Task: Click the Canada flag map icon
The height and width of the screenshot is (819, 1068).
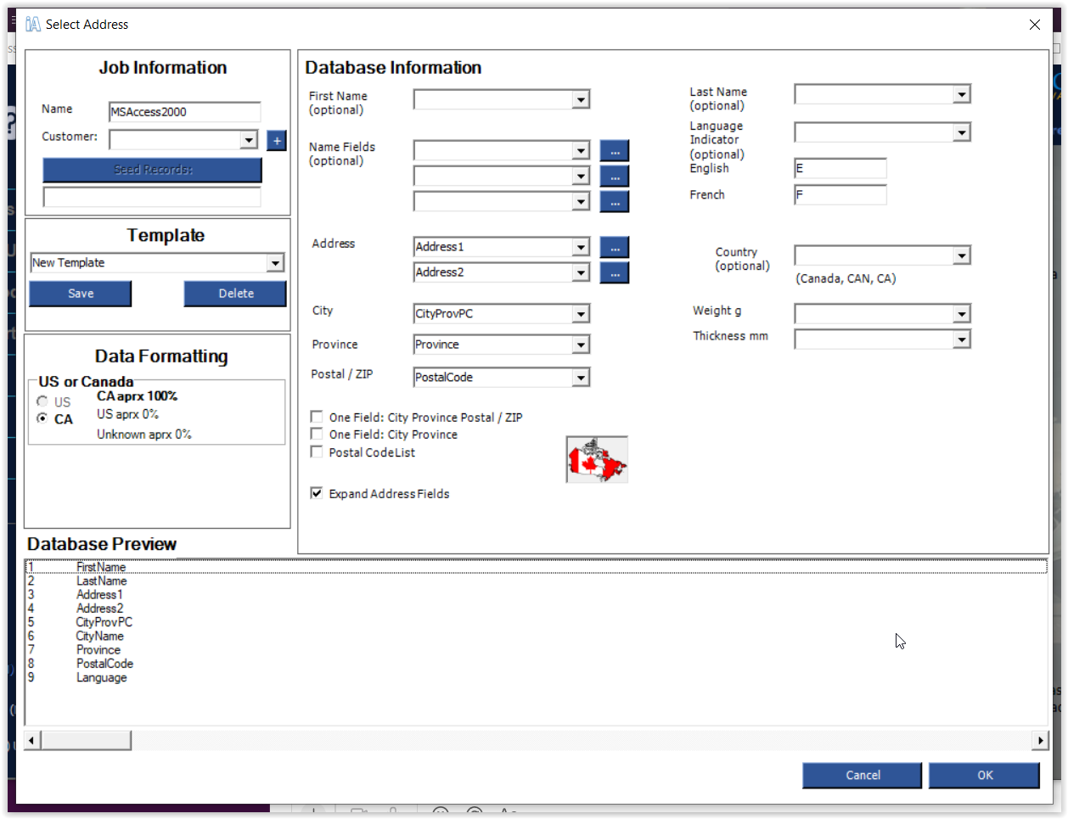Action: (x=597, y=460)
